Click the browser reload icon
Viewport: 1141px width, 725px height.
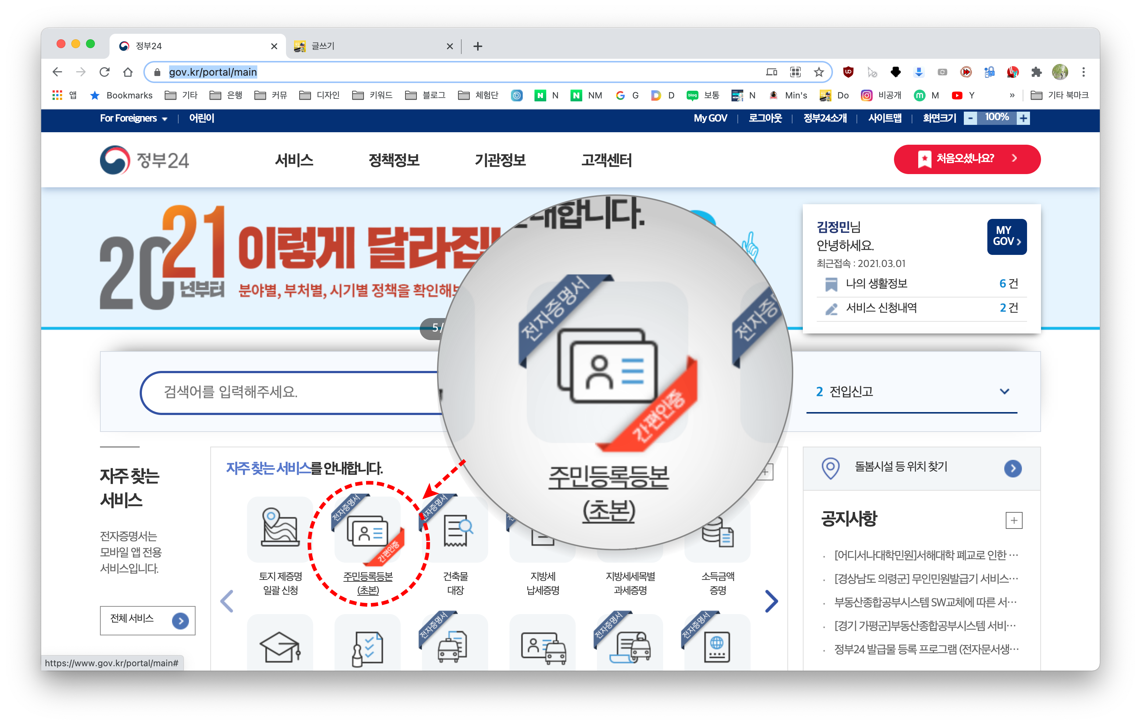[105, 72]
